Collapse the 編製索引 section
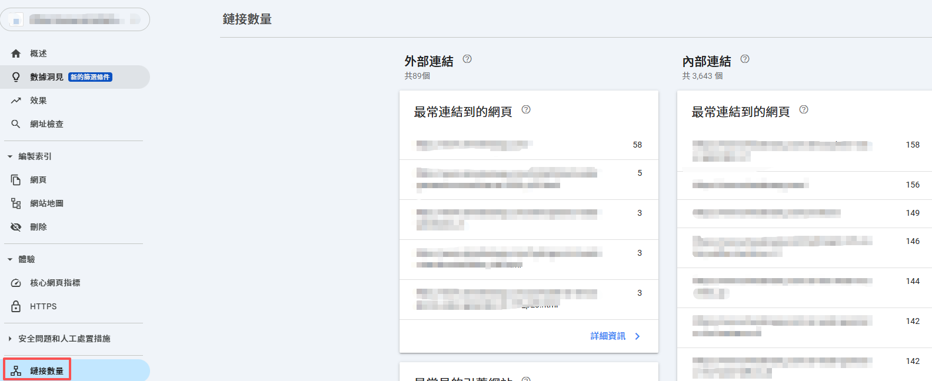This screenshot has height=381, width=932. (10, 156)
